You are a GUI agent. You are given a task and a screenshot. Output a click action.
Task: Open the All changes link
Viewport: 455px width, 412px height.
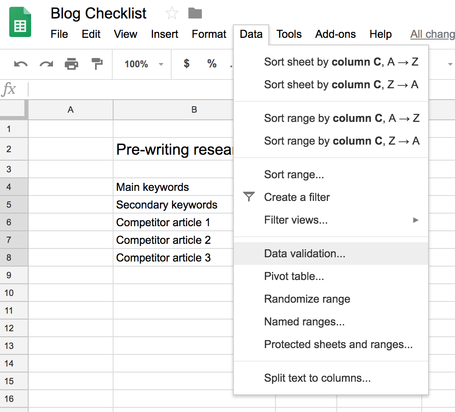[432, 34]
